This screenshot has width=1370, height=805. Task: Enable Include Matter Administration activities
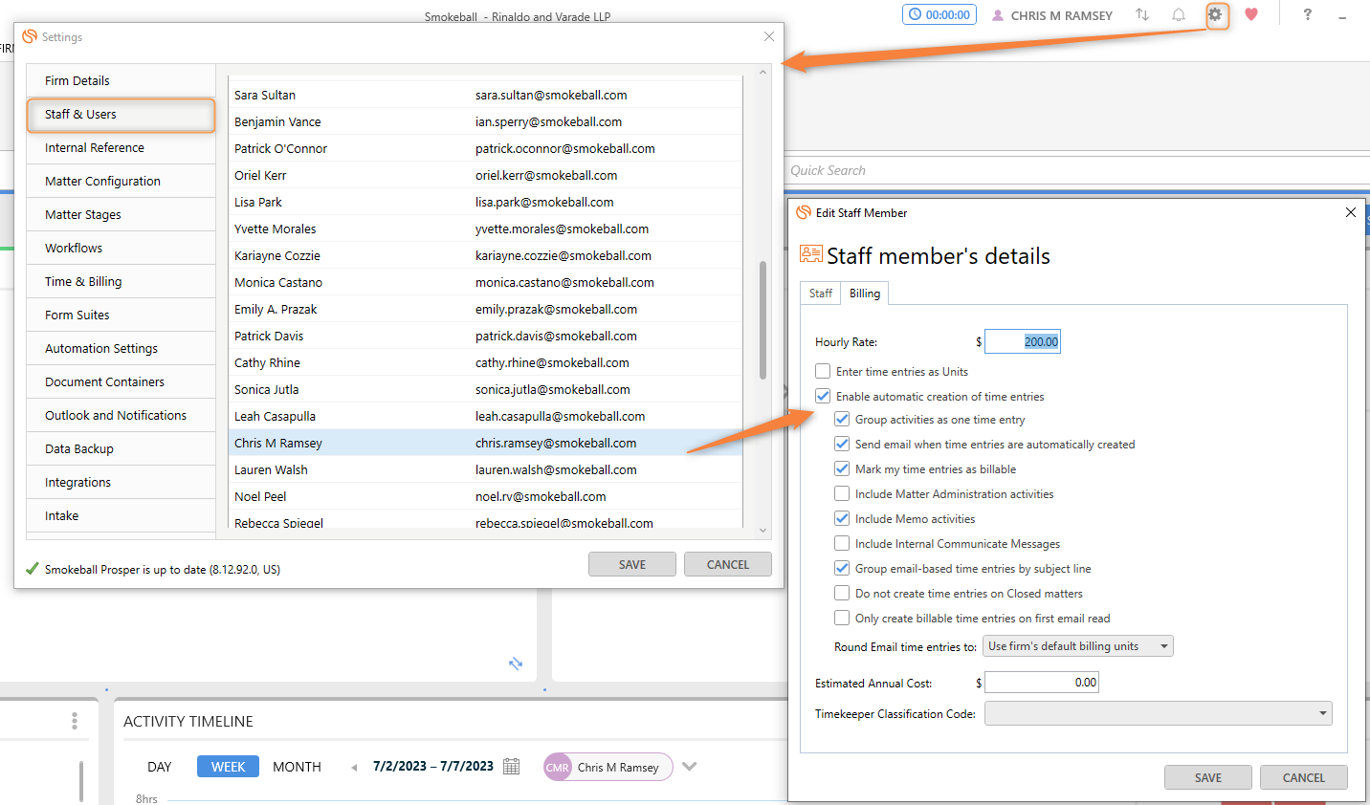[842, 493]
